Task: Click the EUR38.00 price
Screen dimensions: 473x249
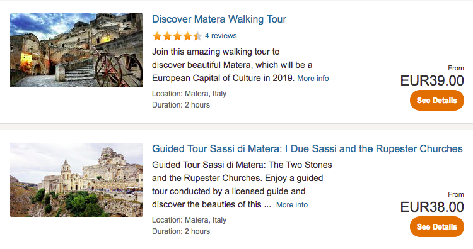Action: [x=432, y=207]
